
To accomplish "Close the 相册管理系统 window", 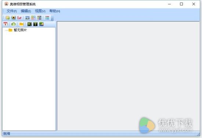I will 194,4.
